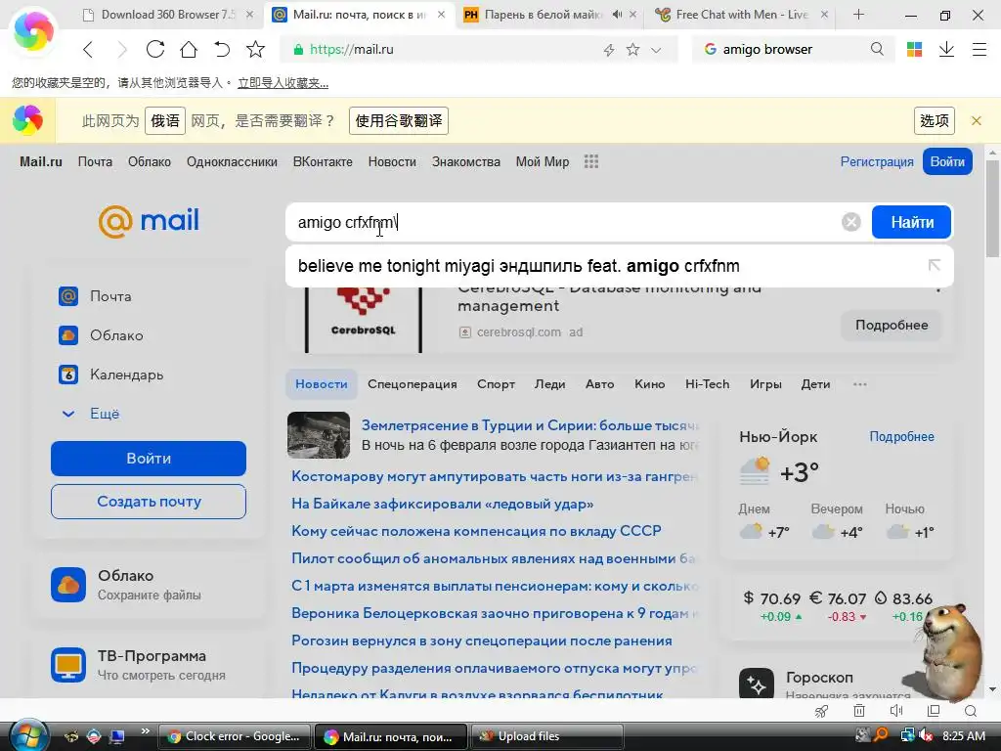1001x751 pixels.
Task: Open Мой Мир in top navigation
Action: pos(542,161)
